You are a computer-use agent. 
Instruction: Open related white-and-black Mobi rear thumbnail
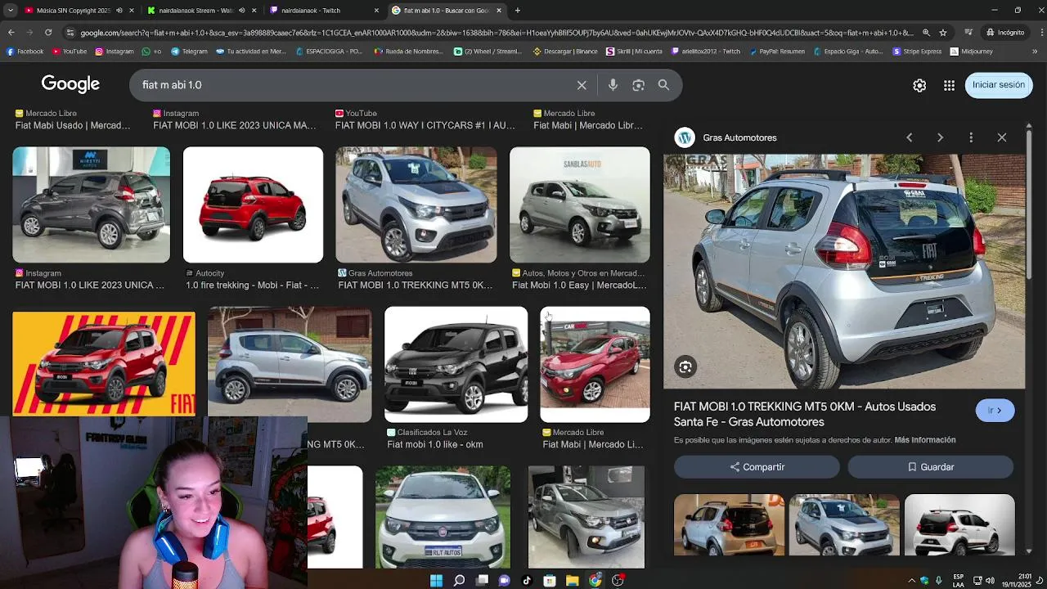click(x=959, y=525)
